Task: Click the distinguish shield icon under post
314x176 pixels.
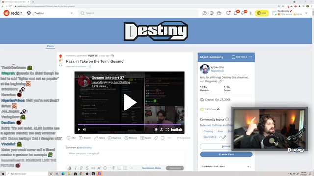Action: 162,138
